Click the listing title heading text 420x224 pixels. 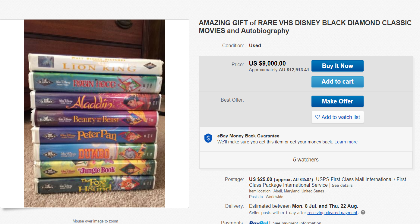tap(305, 27)
